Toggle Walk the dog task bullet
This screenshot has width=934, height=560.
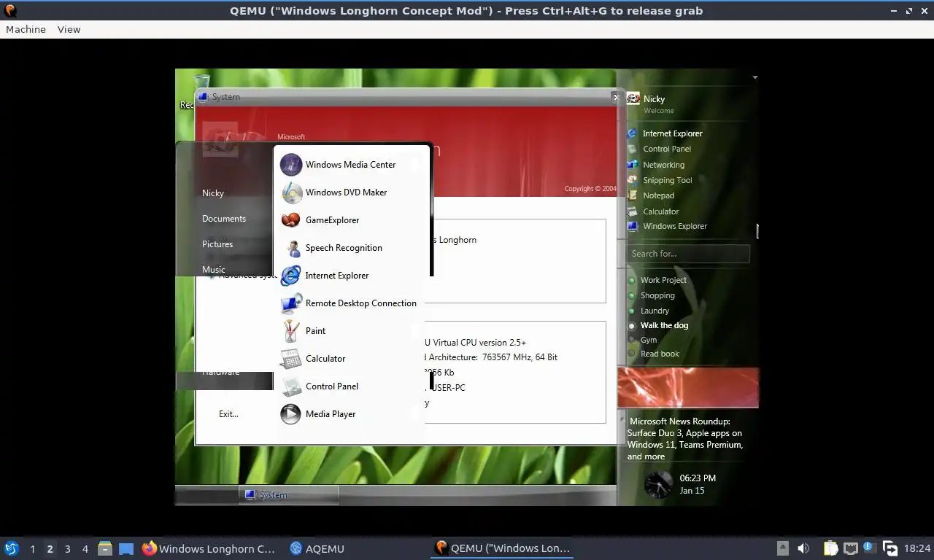point(632,325)
